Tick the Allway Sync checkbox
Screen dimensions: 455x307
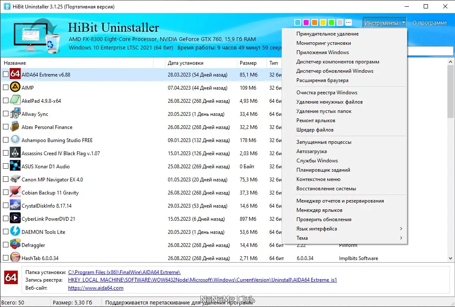click(5, 114)
